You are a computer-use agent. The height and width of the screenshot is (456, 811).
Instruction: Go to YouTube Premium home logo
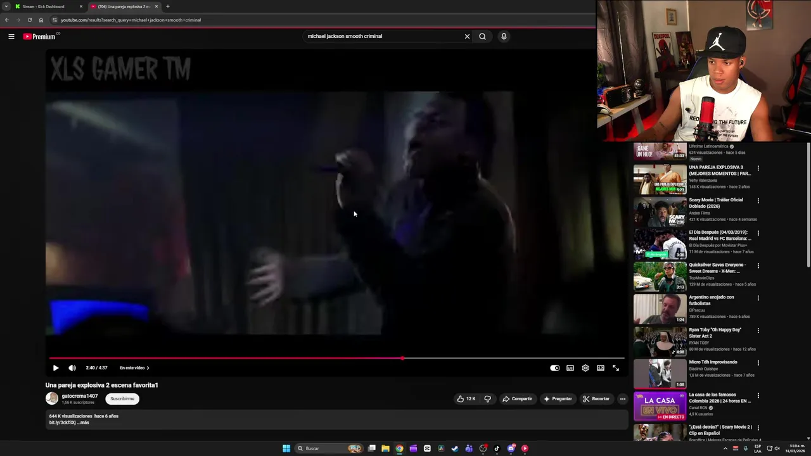pyautogui.click(x=39, y=37)
